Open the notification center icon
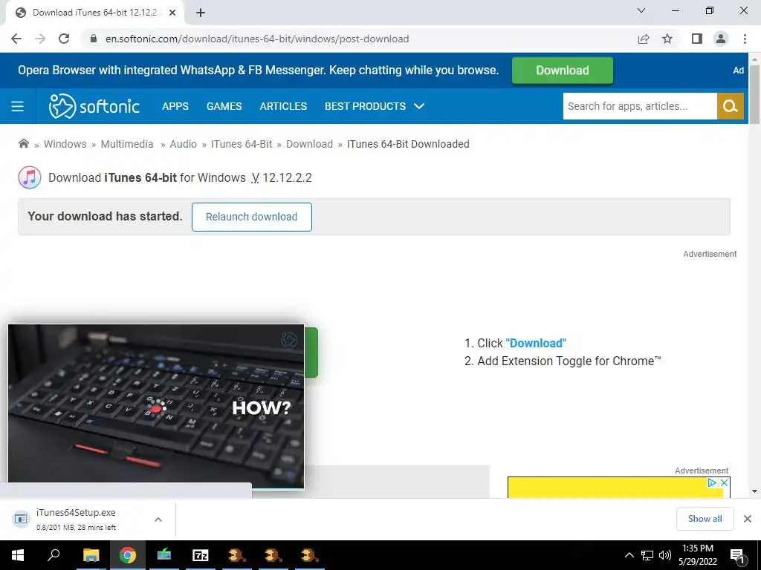The width and height of the screenshot is (761, 570). pyautogui.click(x=738, y=555)
